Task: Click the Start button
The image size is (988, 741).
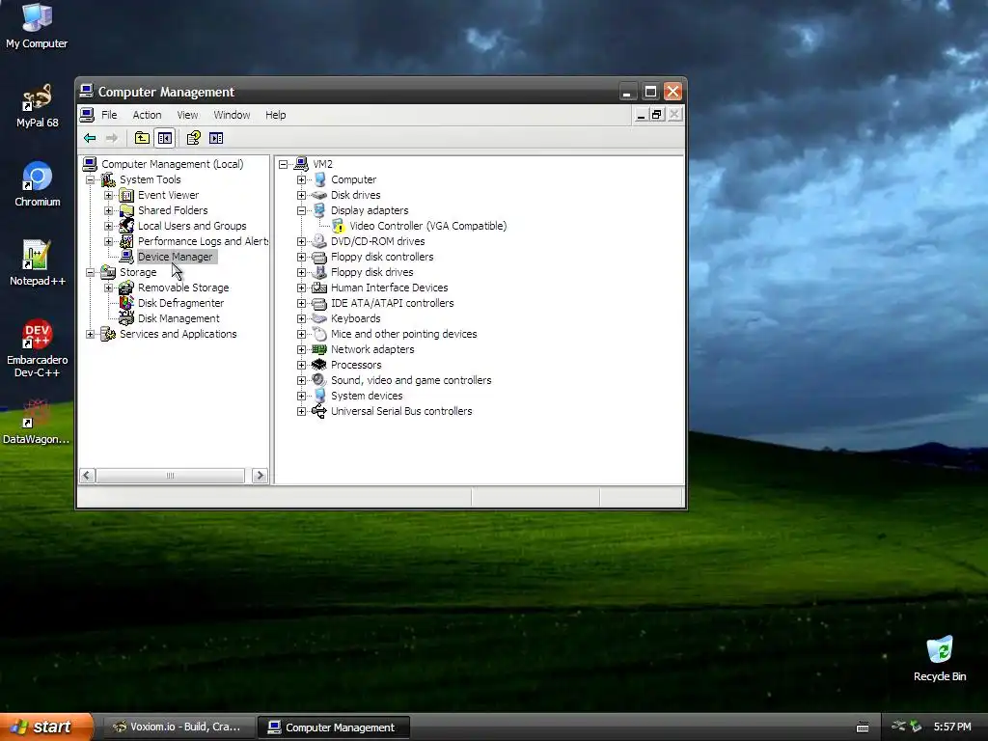Action: click(46, 727)
